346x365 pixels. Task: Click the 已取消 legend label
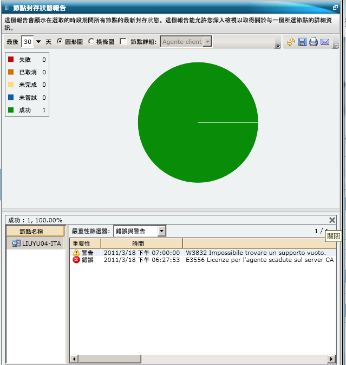[x=28, y=72]
